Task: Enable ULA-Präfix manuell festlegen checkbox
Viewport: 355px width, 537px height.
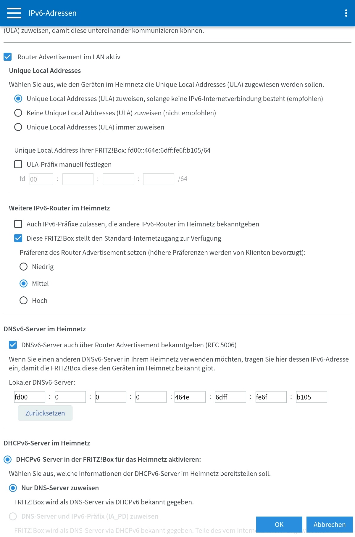Action: (x=18, y=164)
